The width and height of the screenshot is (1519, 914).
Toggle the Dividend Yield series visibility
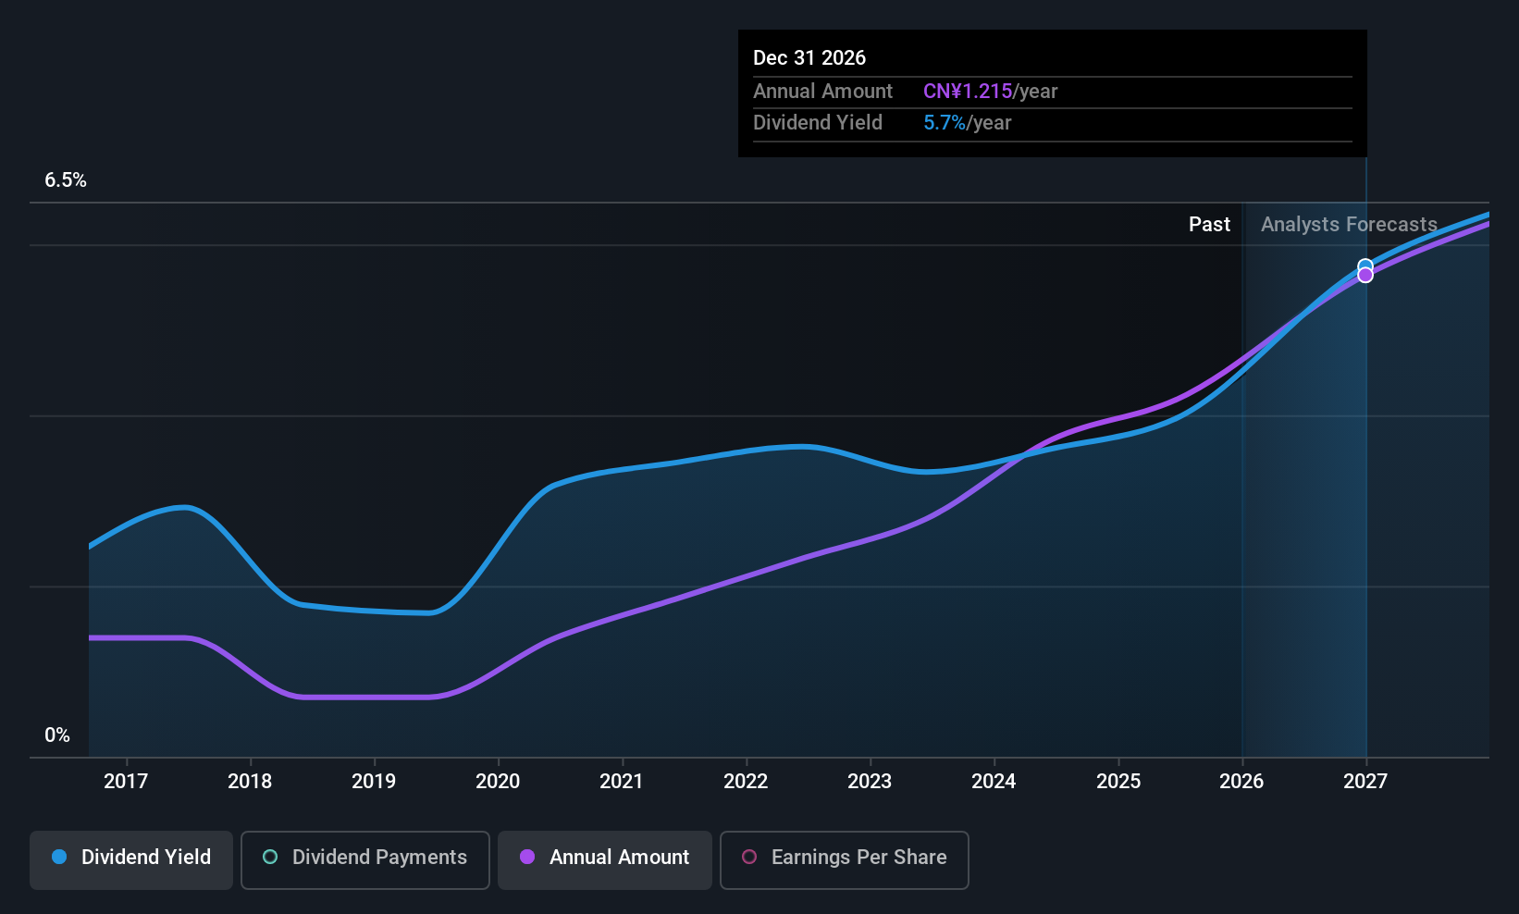coord(130,858)
